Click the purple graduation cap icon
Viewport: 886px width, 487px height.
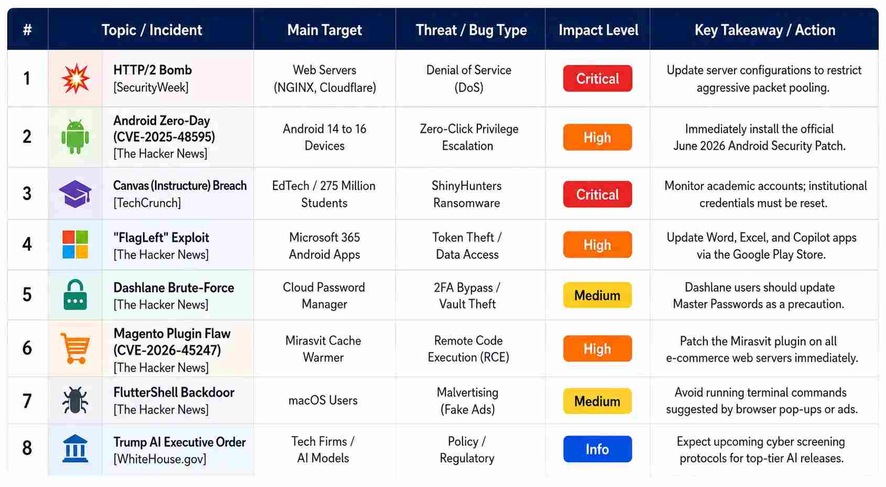[x=75, y=194]
